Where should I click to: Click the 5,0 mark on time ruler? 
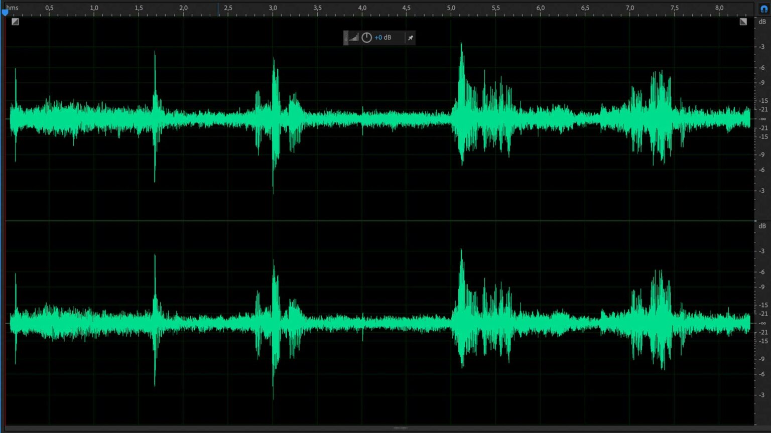pos(451,8)
